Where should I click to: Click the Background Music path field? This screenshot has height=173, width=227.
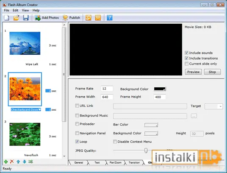click(x=150, y=116)
